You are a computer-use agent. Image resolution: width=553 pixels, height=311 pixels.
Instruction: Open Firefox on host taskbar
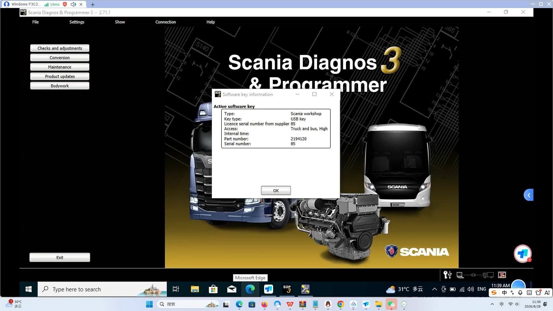[x=264, y=304]
